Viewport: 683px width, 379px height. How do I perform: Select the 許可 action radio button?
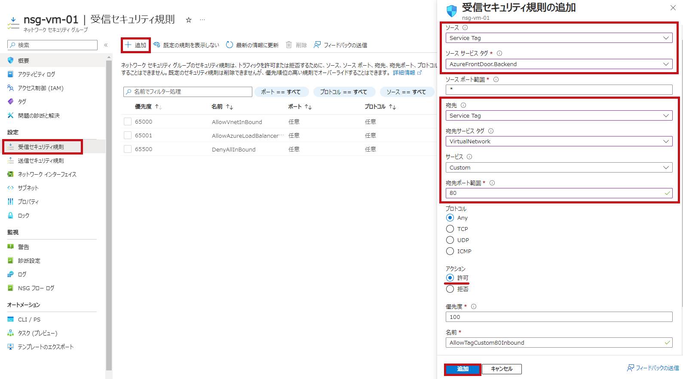coord(450,278)
